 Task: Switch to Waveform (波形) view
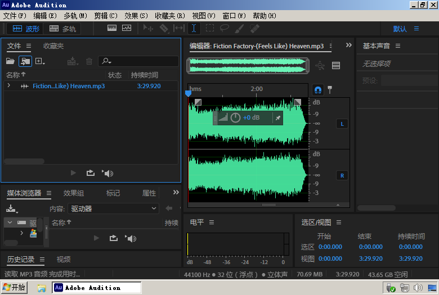coord(26,29)
